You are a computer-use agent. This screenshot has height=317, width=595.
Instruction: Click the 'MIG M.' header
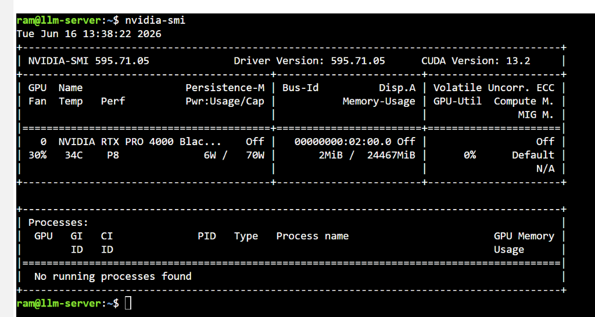pos(536,115)
